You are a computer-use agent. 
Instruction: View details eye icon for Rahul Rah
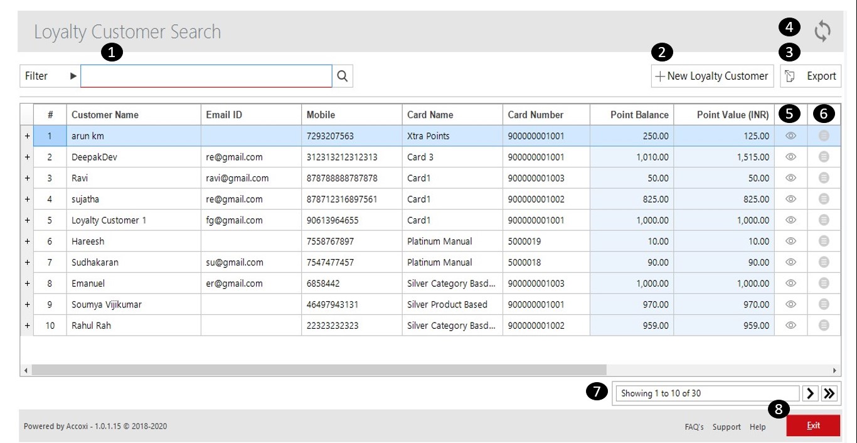pyautogui.click(x=791, y=325)
